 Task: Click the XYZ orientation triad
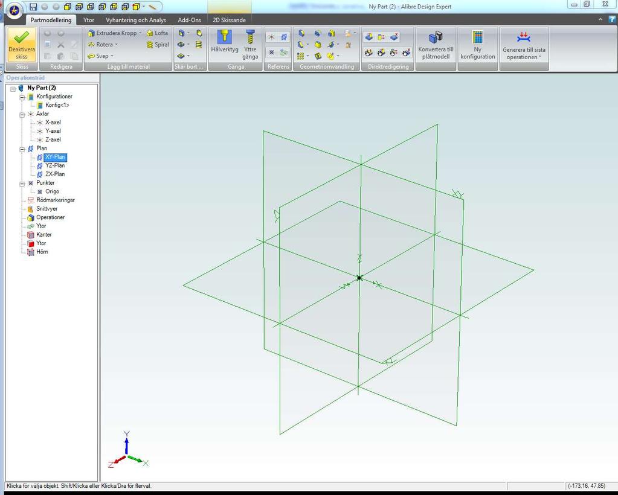click(128, 450)
